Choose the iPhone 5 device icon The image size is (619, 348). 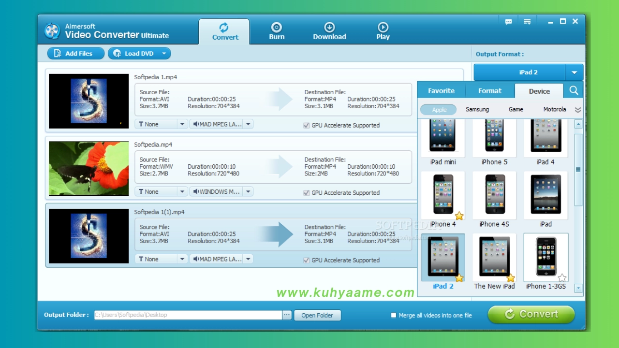tap(494, 137)
